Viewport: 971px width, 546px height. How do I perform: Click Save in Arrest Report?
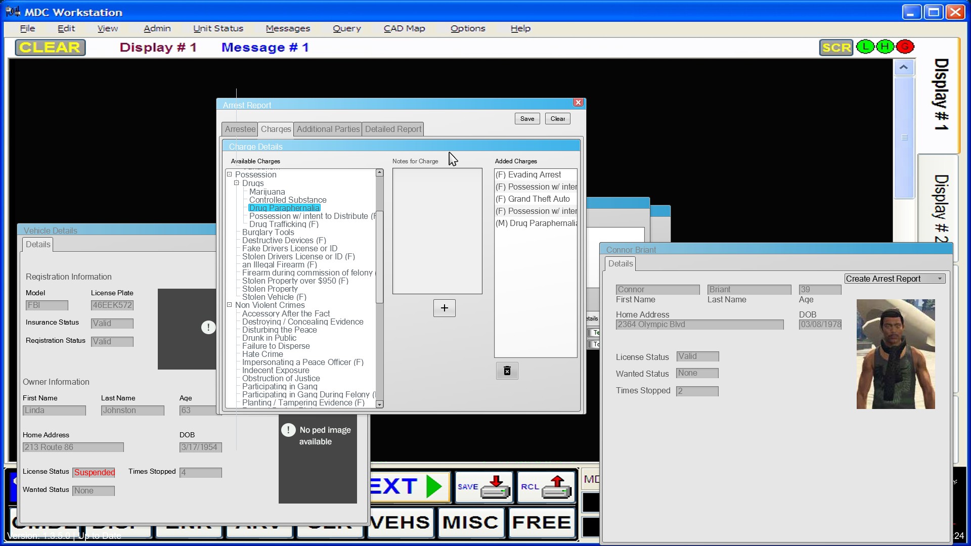coord(527,118)
